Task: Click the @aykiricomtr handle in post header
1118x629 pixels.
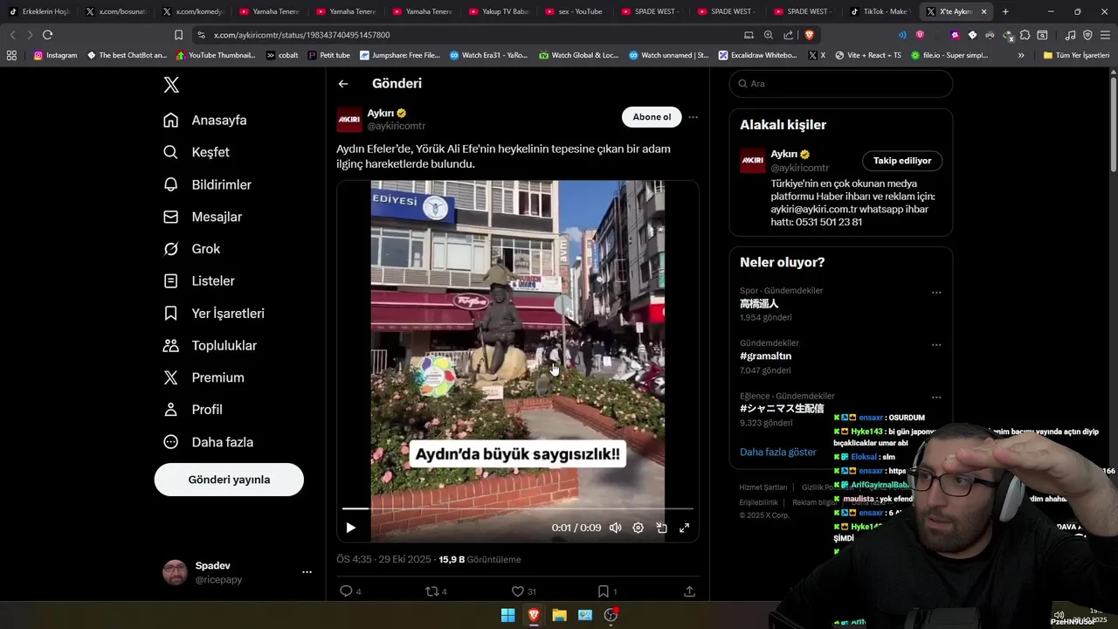Action: click(396, 127)
